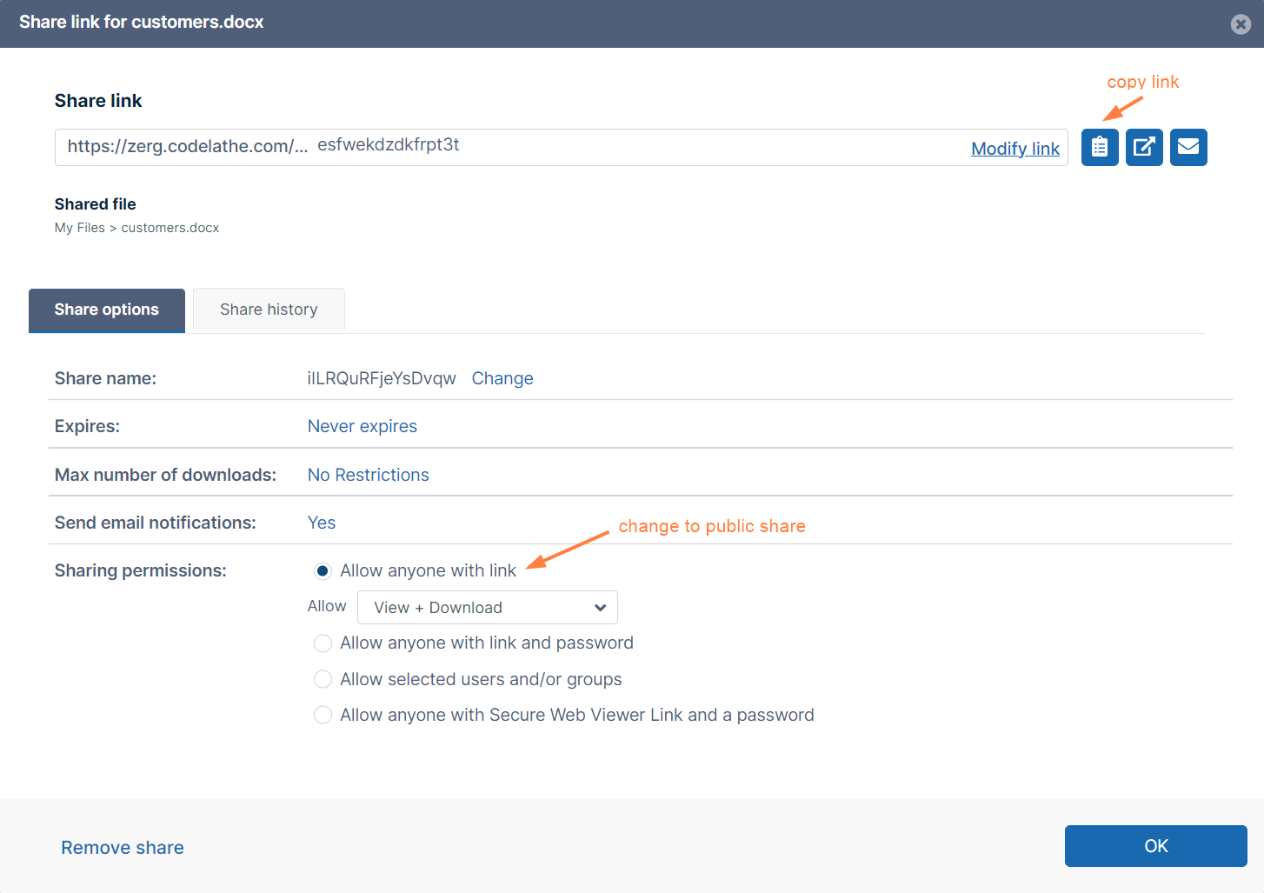Viewport: 1264px width, 893px height.
Task: Open the View + Download permission dropdown
Action: click(x=488, y=608)
